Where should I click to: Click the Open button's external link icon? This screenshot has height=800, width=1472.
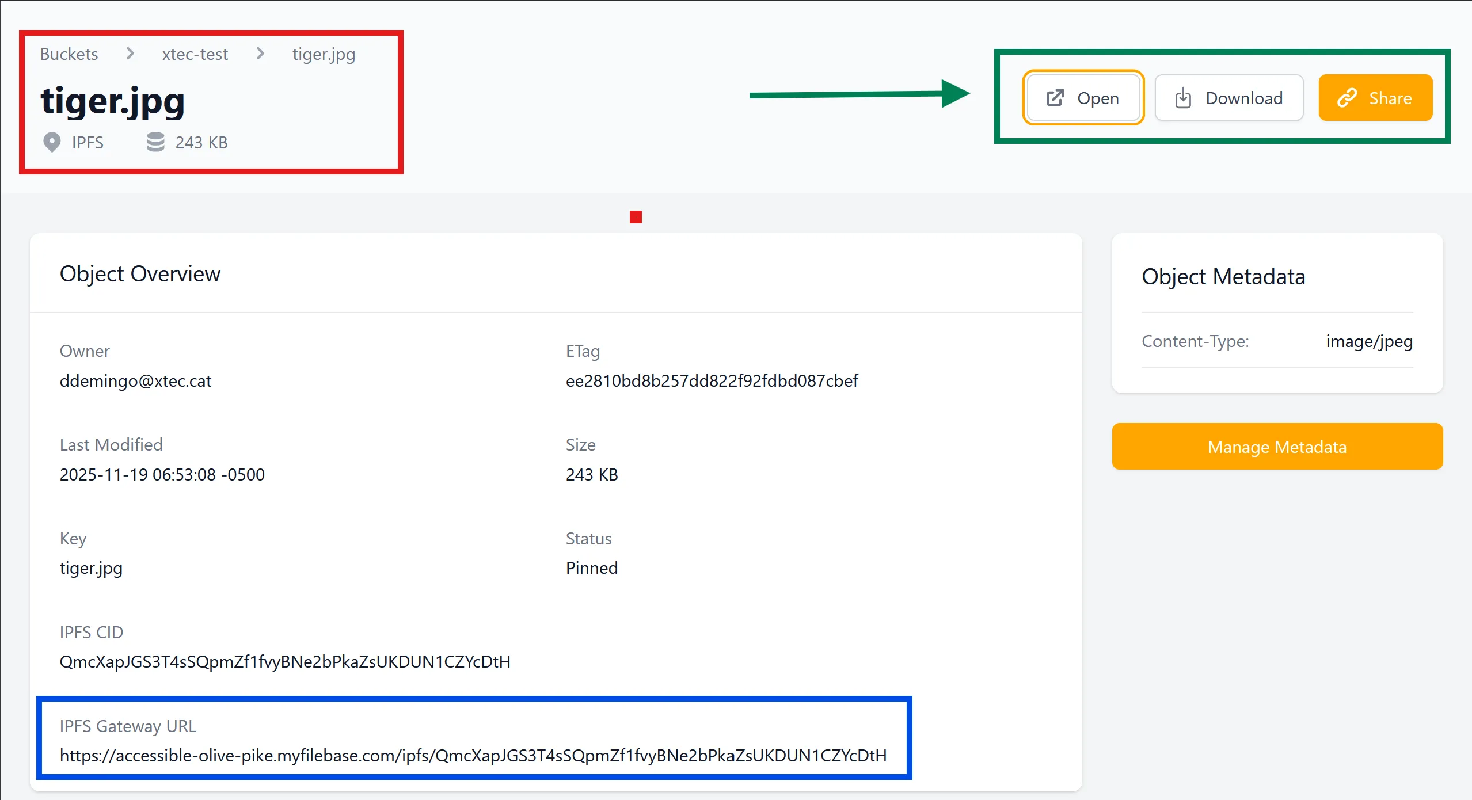pyautogui.click(x=1055, y=98)
